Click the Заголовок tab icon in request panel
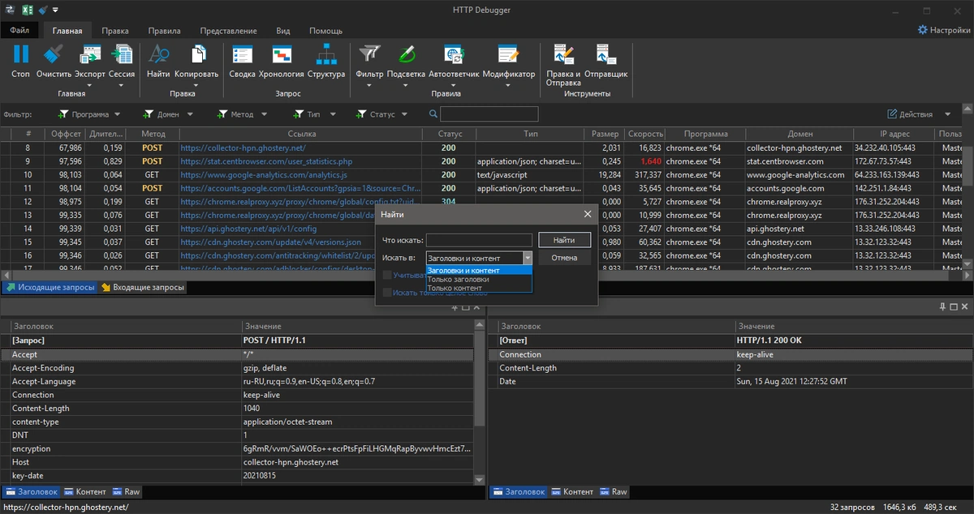 pyautogui.click(x=11, y=491)
